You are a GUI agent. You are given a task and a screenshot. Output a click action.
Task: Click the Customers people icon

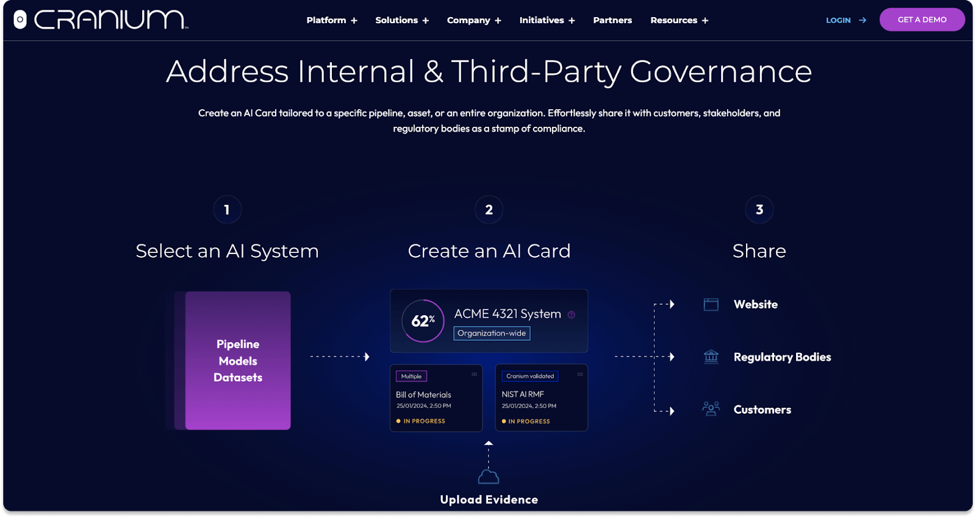pyautogui.click(x=711, y=409)
